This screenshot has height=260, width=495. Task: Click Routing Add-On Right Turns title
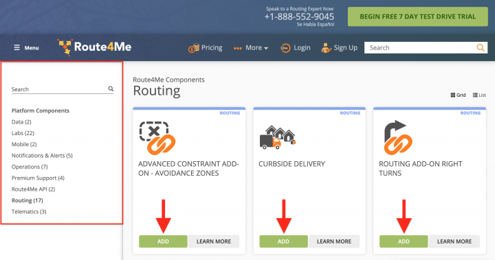tap(420, 168)
